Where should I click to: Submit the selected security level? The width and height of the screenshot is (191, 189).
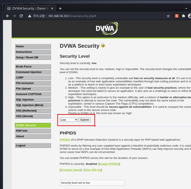pyautogui.click(x=84, y=120)
